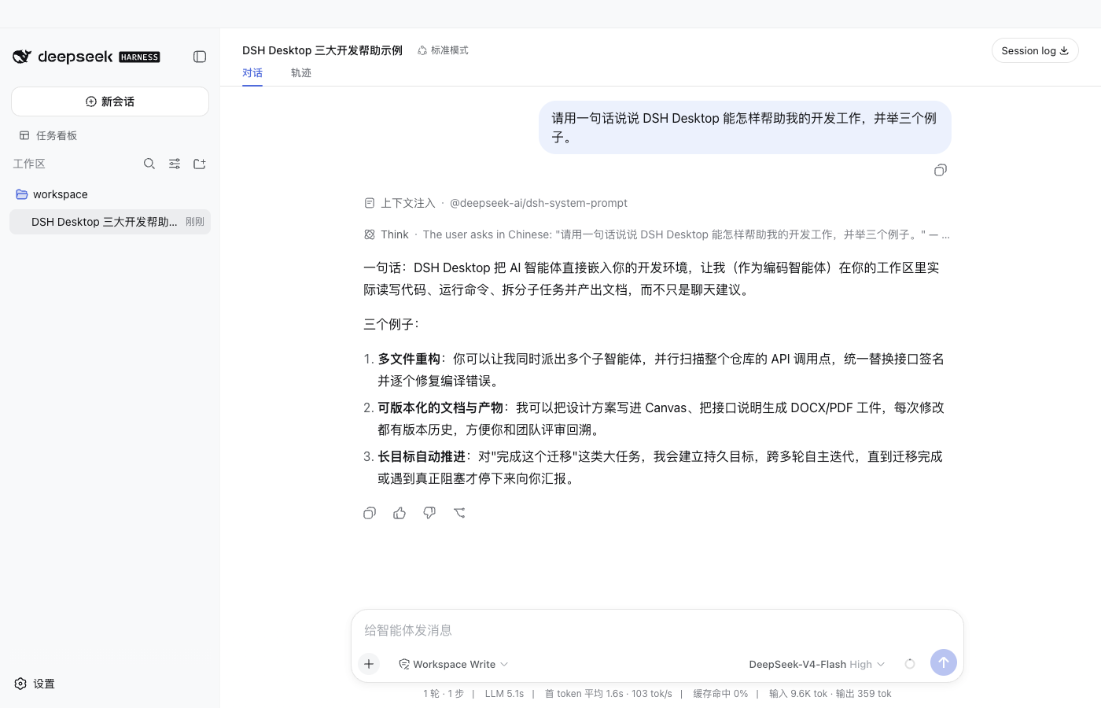Image resolution: width=1101 pixels, height=708 pixels.
Task: Open 设置 settings
Action: (35, 684)
